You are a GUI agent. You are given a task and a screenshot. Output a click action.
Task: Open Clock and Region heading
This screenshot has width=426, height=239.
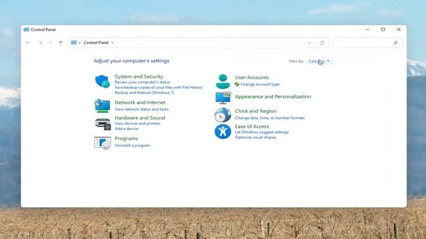point(256,111)
